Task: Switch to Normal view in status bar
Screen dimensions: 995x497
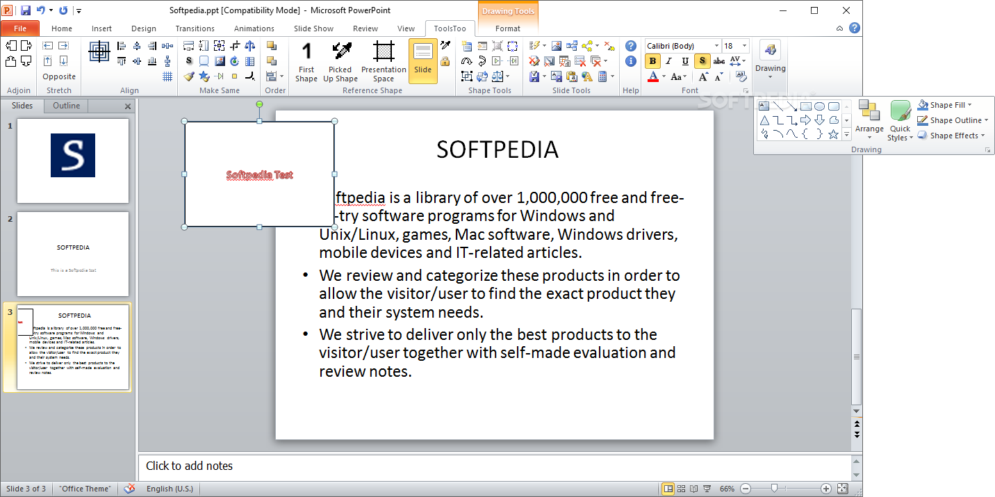Action: 668,489
